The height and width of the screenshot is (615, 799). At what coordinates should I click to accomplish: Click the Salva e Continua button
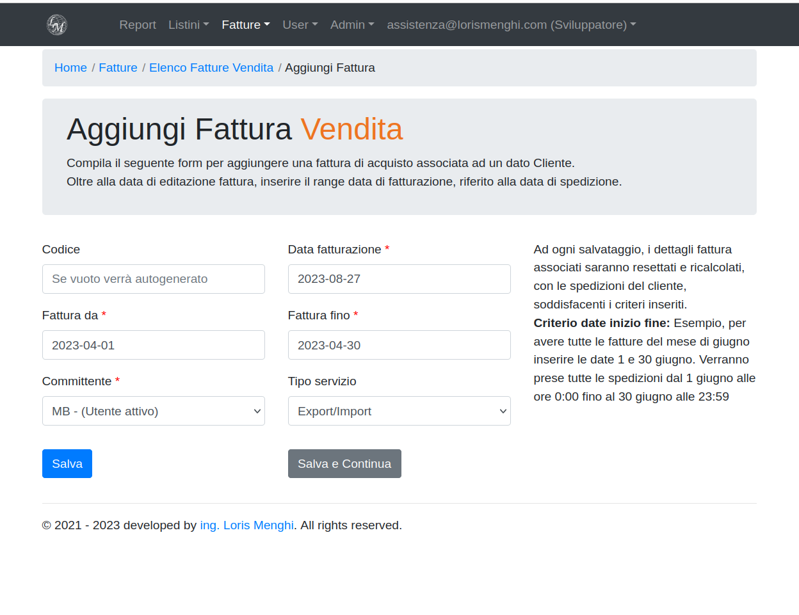[344, 464]
